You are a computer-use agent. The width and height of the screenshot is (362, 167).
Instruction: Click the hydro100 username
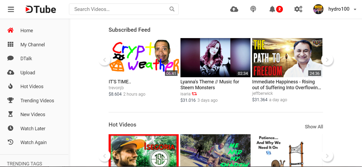[339, 9]
